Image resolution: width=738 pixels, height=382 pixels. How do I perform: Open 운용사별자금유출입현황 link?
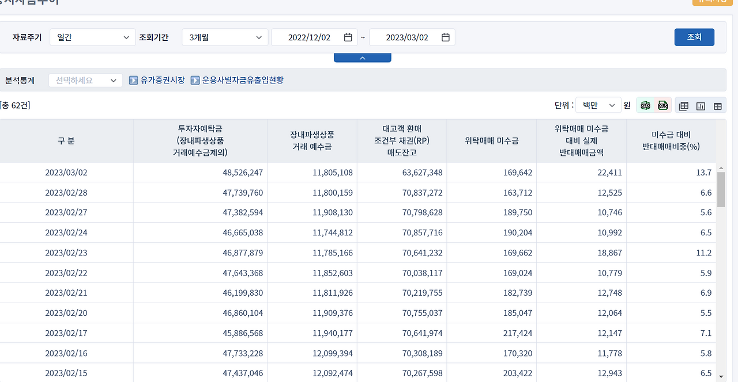point(243,81)
